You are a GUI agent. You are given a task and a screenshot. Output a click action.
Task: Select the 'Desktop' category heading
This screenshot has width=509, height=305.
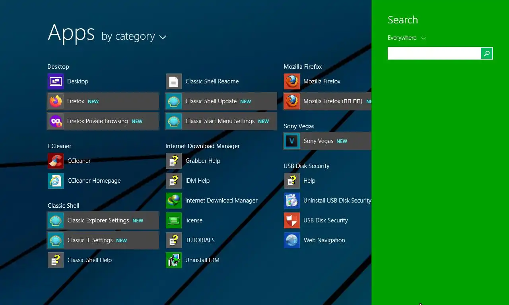pyautogui.click(x=58, y=67)
